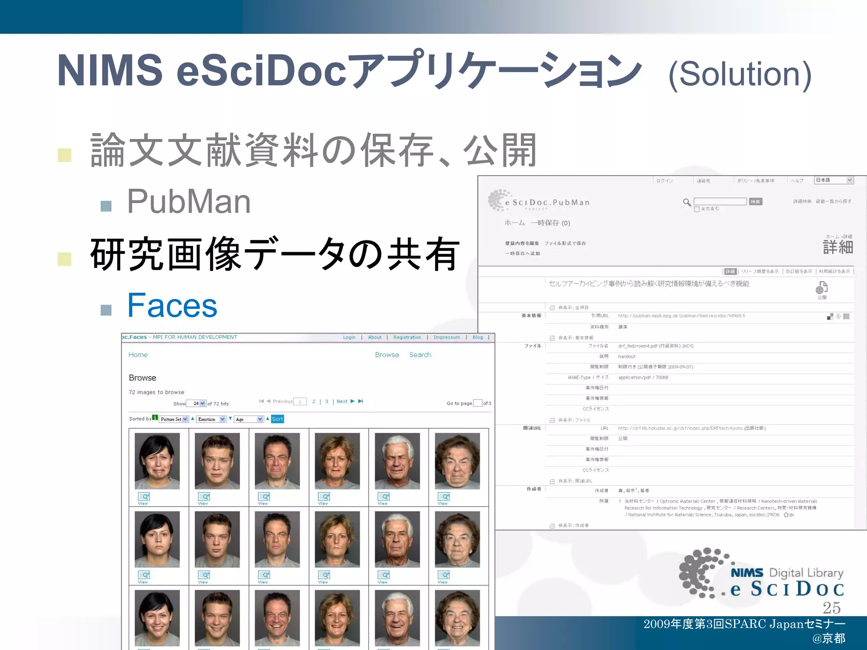Collapse the 非表示: 基本情報 section

pyautogui.click(x=552, y=338)
